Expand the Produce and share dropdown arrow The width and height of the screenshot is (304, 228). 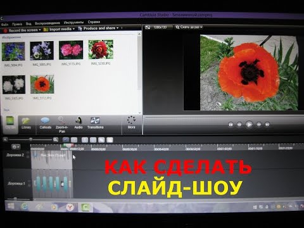point(118,28)
